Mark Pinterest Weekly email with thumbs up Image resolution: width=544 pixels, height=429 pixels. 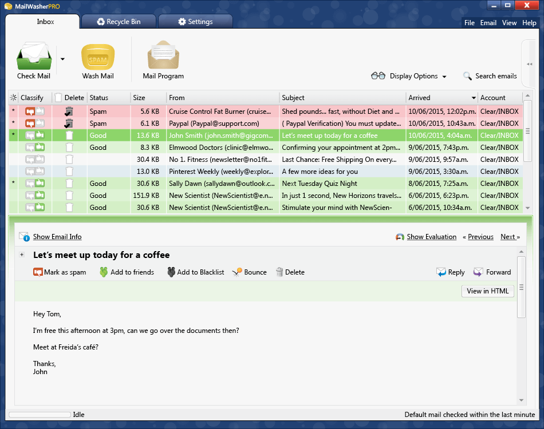(x=40, y=172)
